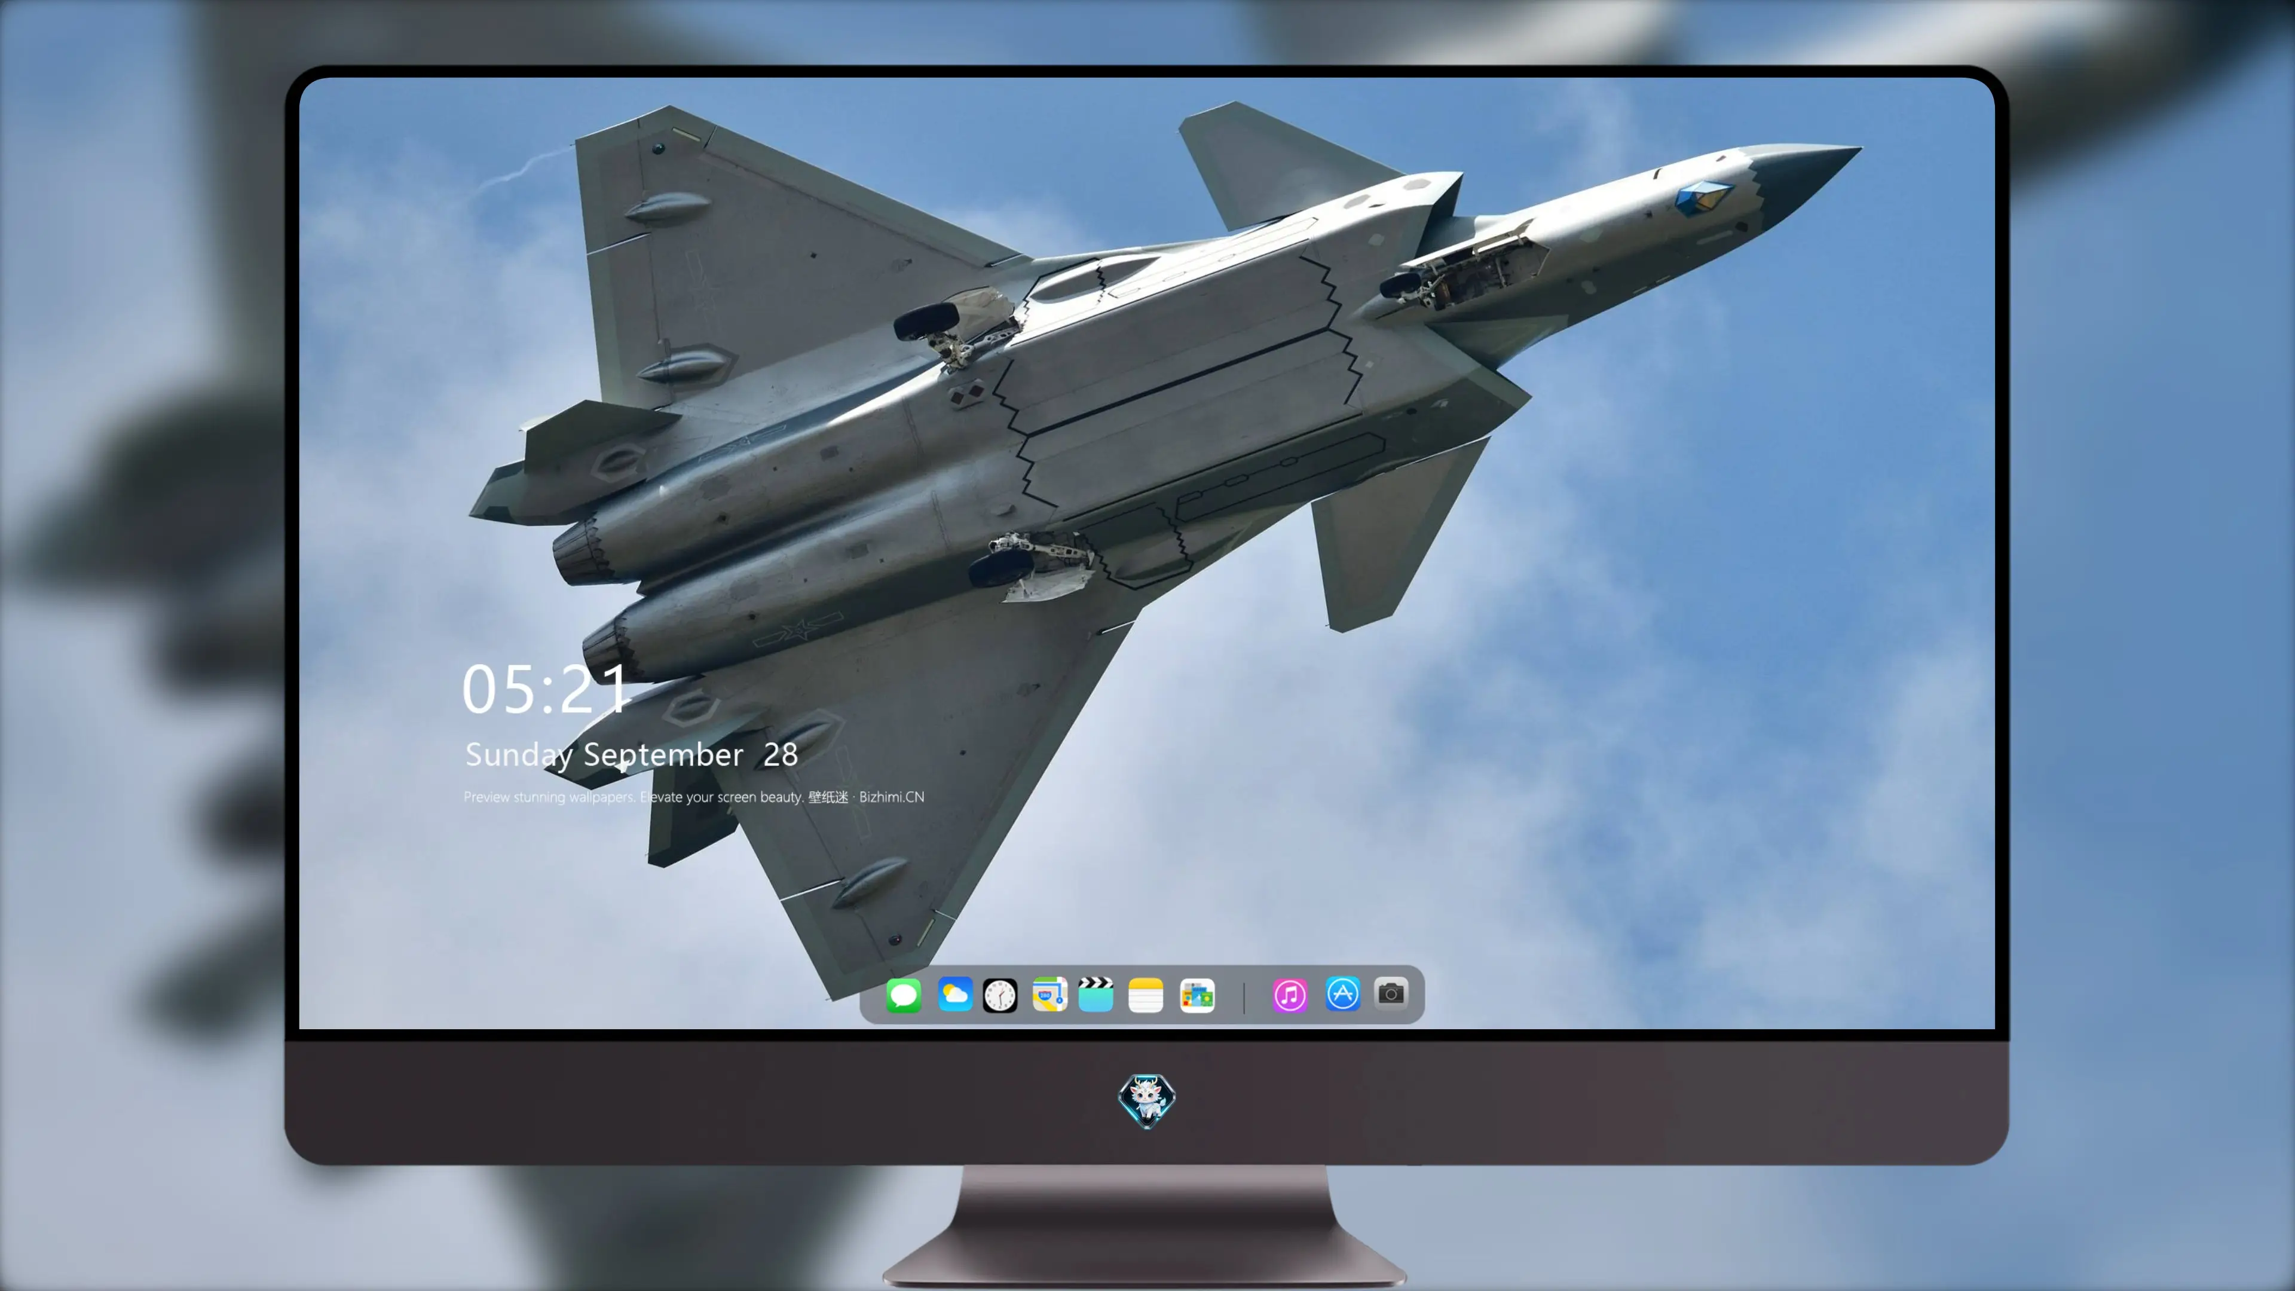Click the dragon mascot logo on monitor chin
Screen dimensions: 2295x1291
[1147, 1101]
